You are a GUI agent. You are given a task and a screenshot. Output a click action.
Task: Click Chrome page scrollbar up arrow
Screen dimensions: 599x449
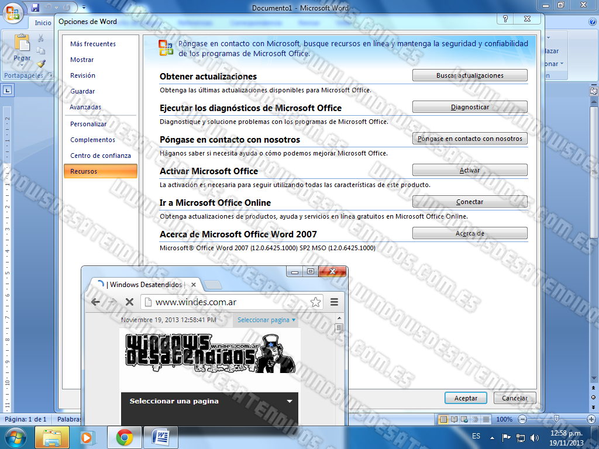[x=339, y=318]
